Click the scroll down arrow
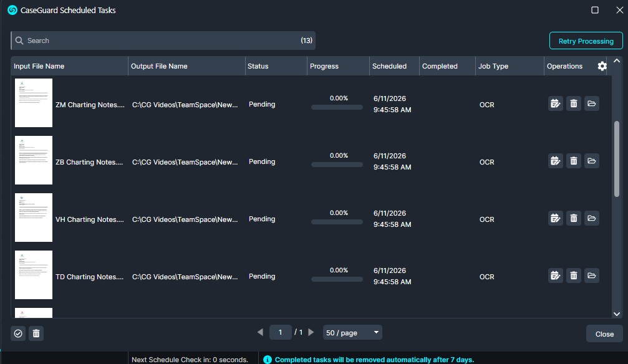The height and width of the screenshot is (364, 628). point(617,314)
